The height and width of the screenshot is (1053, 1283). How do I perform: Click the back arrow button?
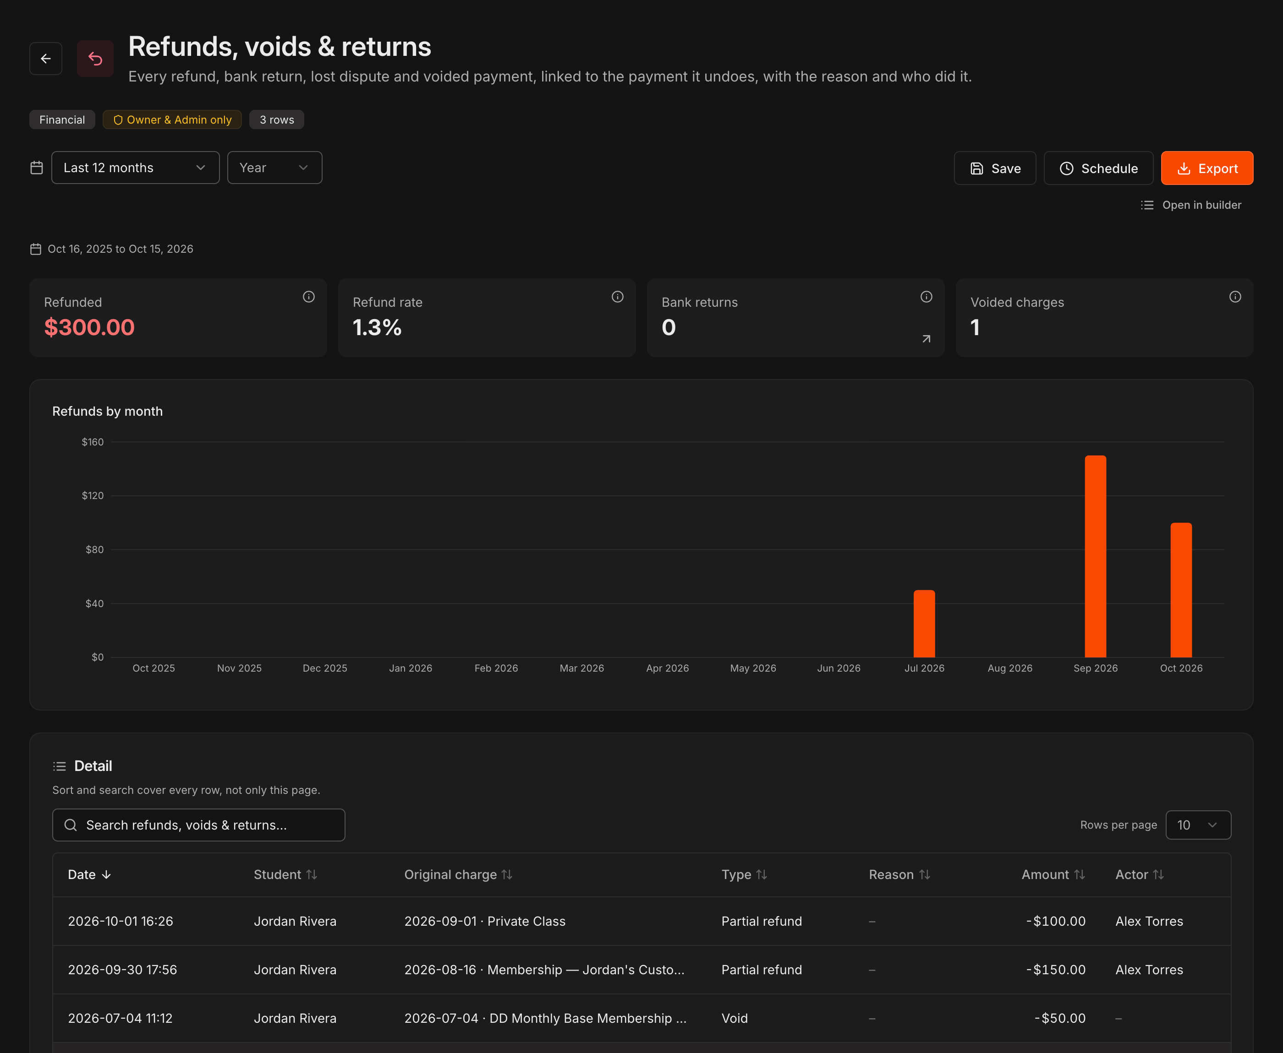[x=45, y=59]
